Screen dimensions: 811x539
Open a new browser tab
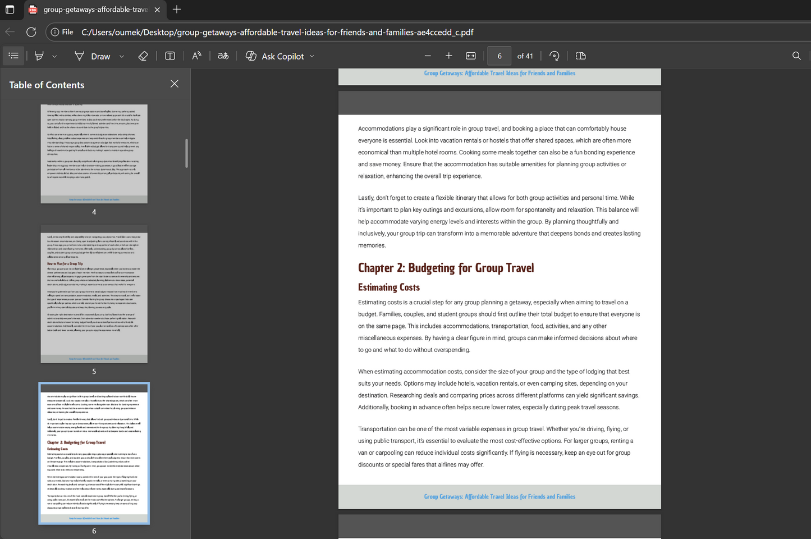click(177, 10)
